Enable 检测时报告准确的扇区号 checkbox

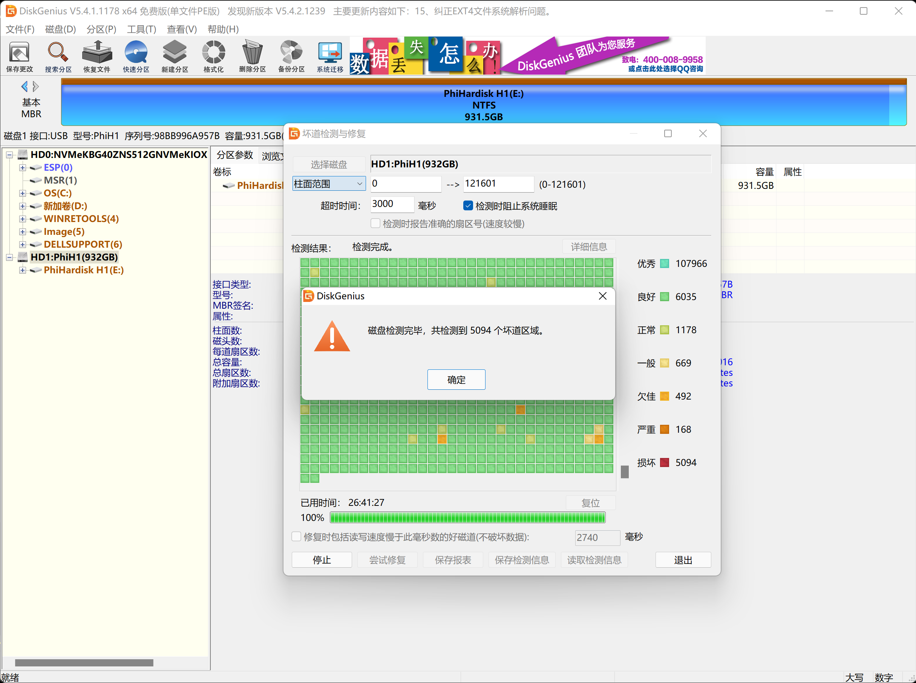coord(375,223)
